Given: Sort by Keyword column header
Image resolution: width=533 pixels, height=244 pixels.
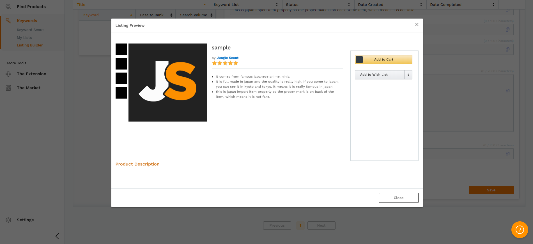Looking at the screenshot, I should (107, 15).
